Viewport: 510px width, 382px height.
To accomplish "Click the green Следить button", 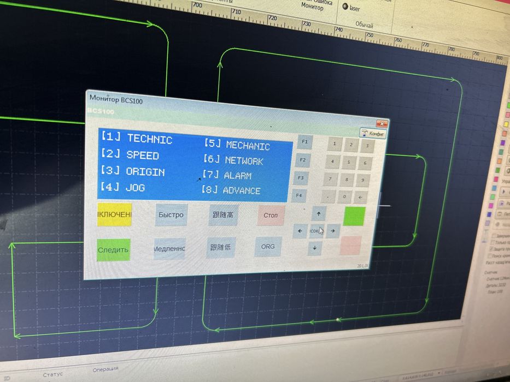I will (113, 249).
